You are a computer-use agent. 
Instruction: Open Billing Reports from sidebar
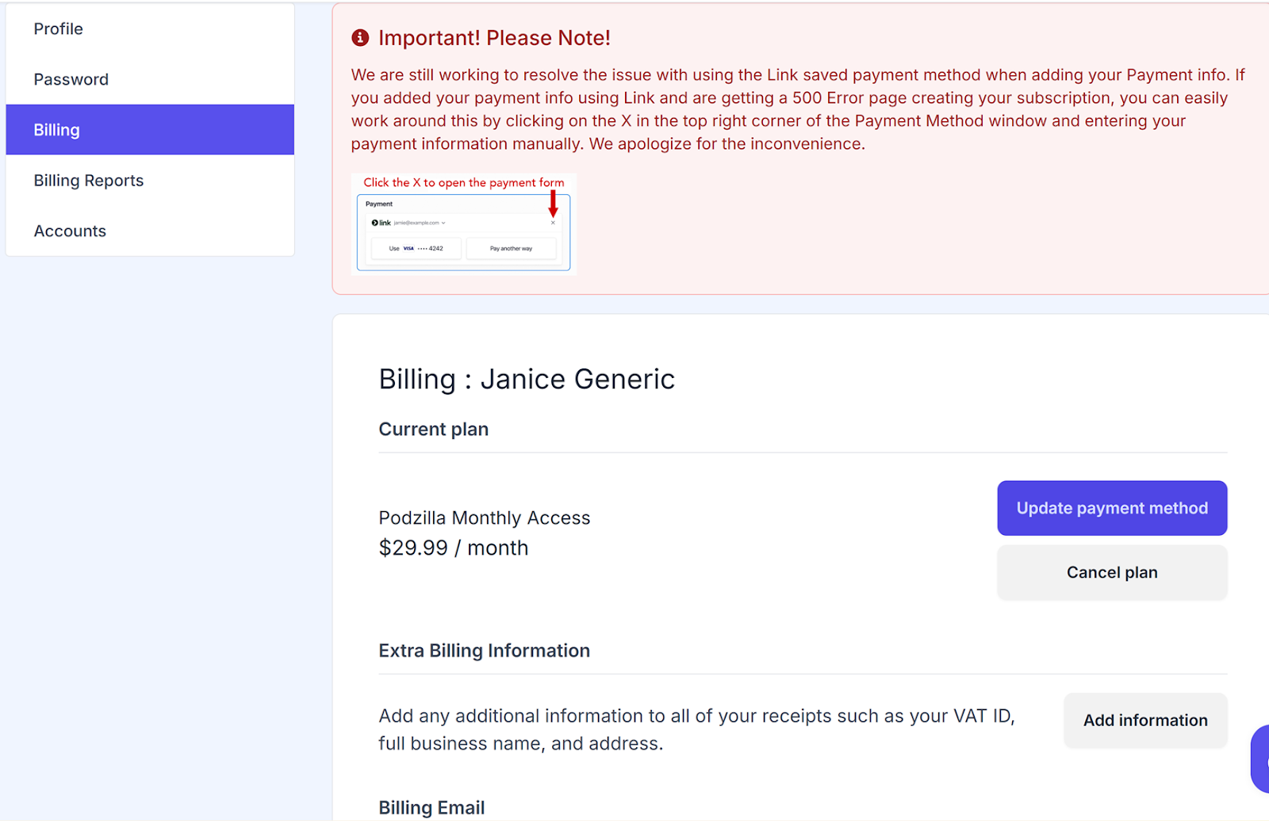[88, 181]
